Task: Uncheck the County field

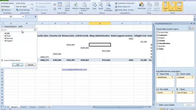Action: 157,41
